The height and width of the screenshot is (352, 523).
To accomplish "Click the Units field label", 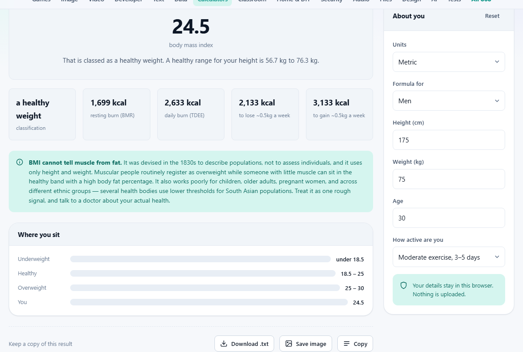I will point(400,45).
